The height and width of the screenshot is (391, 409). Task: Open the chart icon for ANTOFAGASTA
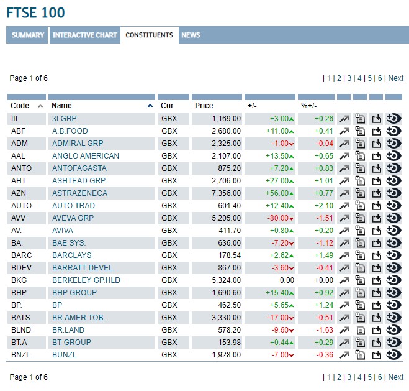tap(344, 168)
